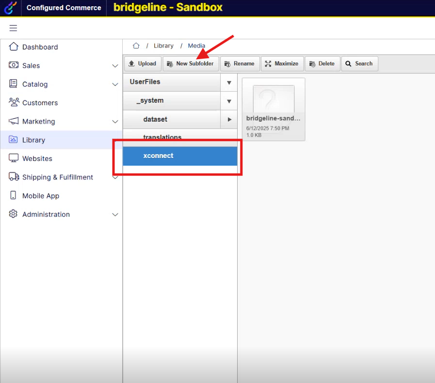Open Search in the file manager

point(359,64)
